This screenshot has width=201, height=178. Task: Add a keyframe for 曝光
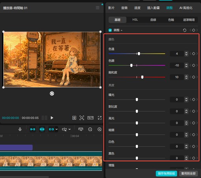[x=193, y=99]
